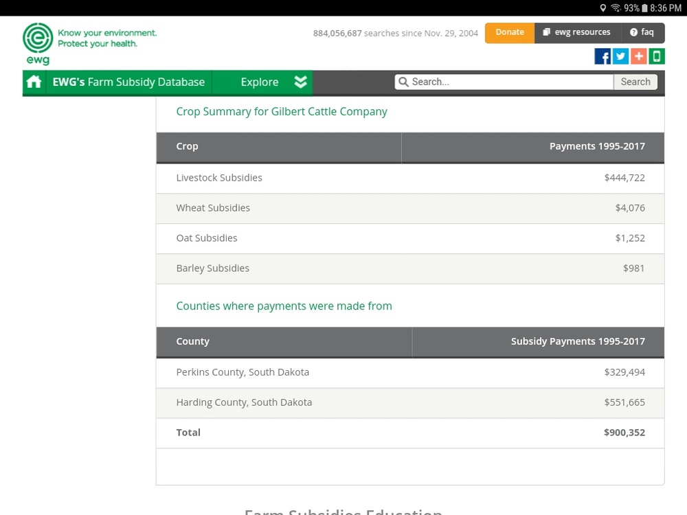Image resolution: width=687 pixels, height=515 pixels.
Task: Share page on Twitter
Action: coord(620,56)
